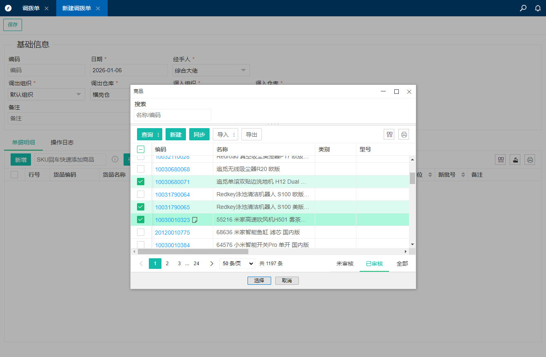546x357 pixels.
Task: Check the row 追觅无线吸尘器R20 欧版 checkbox
Action: pyautogui.click(x=141, y=169)
